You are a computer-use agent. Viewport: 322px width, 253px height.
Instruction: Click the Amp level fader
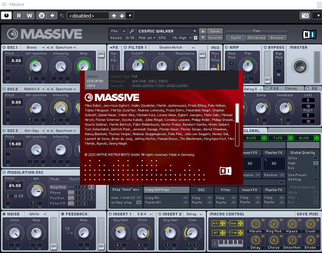click(267, 80)
